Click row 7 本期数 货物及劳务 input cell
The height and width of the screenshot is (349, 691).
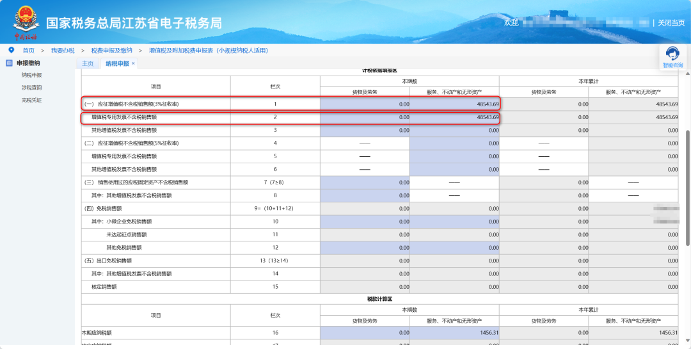[365, 183]
